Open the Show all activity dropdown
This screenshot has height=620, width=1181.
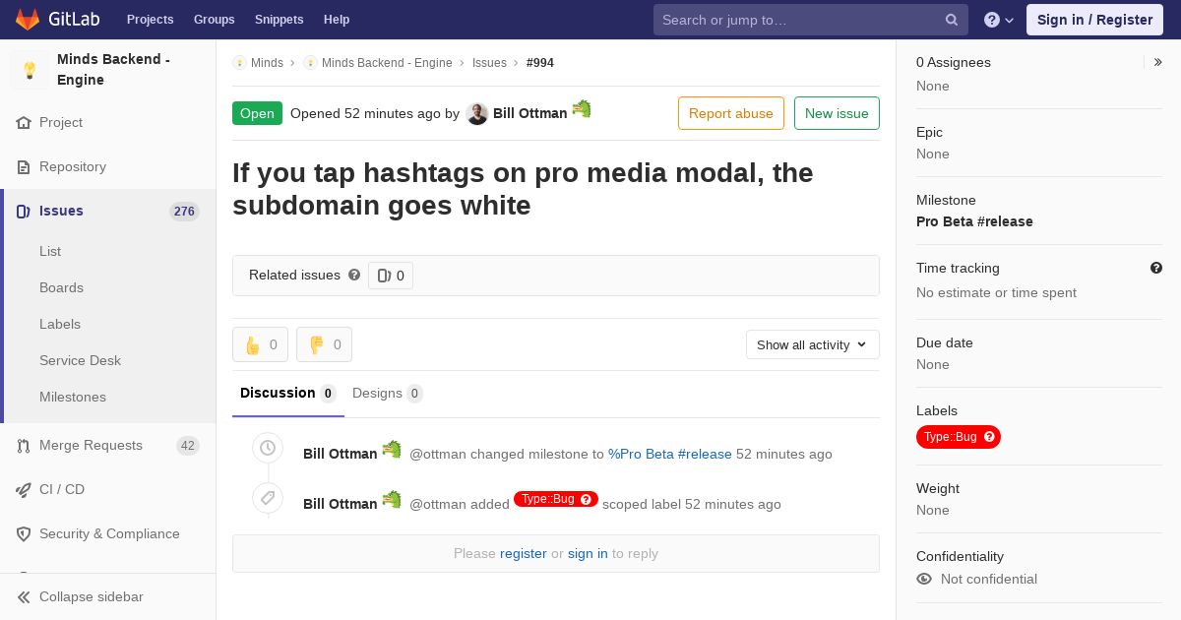(812, 344)
